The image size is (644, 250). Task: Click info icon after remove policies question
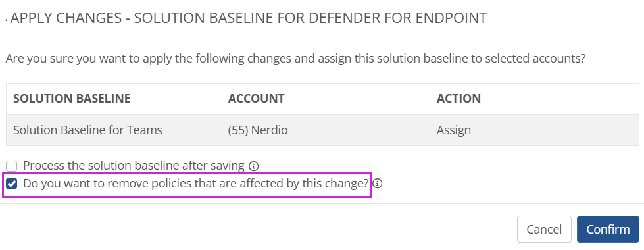(x=378, y=184)
